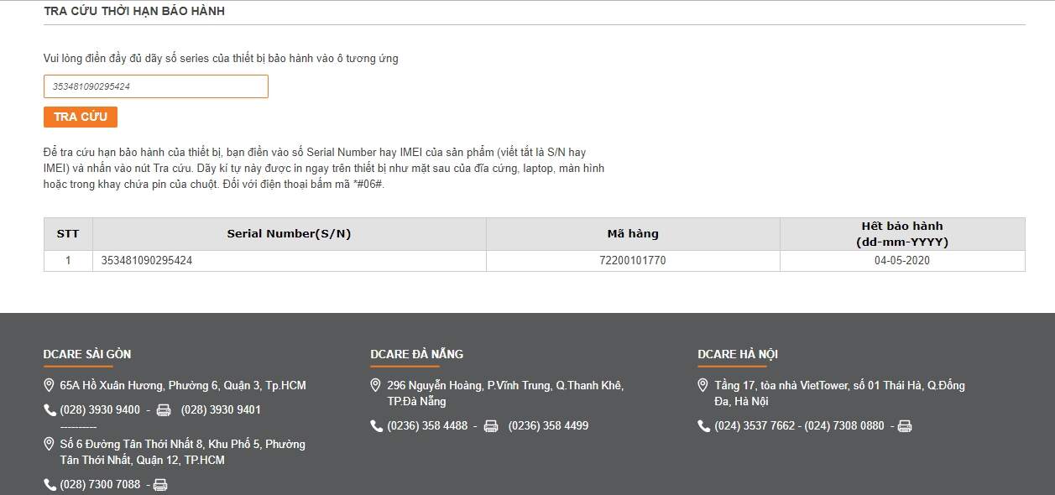
Task: Click phone icon next to (0236) 358 4488
Action: tap(377, 426)
